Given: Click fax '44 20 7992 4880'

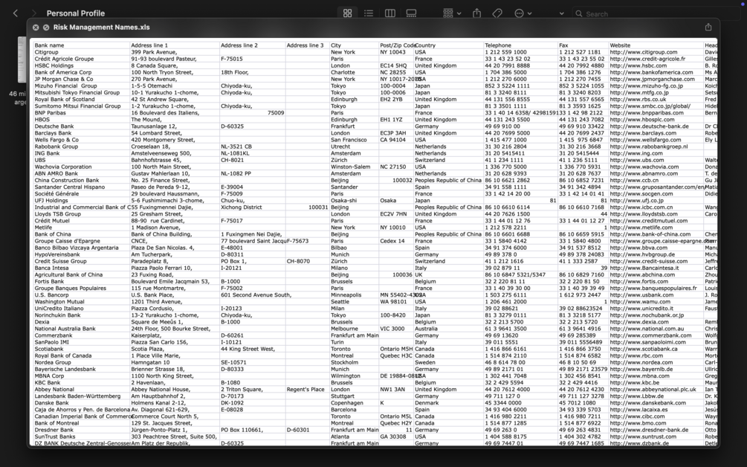Looking at the screenshot, I should click(x=581, y=65).
